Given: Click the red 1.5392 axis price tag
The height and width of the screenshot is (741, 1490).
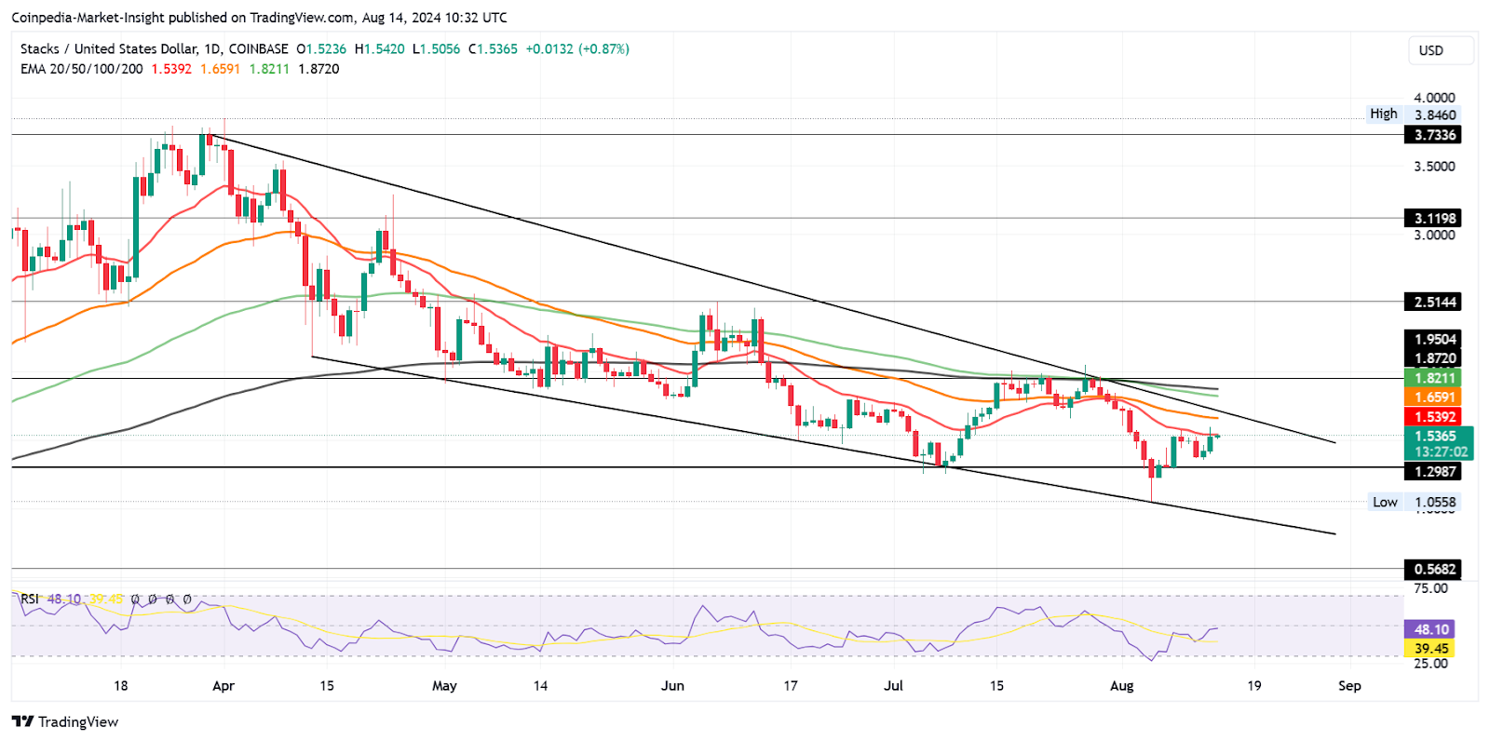Looking at the screenshot, I should tap(1433, 417).
